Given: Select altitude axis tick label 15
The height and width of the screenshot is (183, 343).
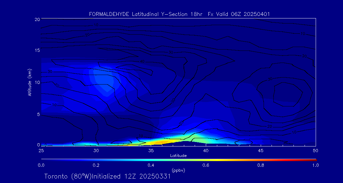Looking at the screenshot, I should pyautogui.click(x=37, y=50).
